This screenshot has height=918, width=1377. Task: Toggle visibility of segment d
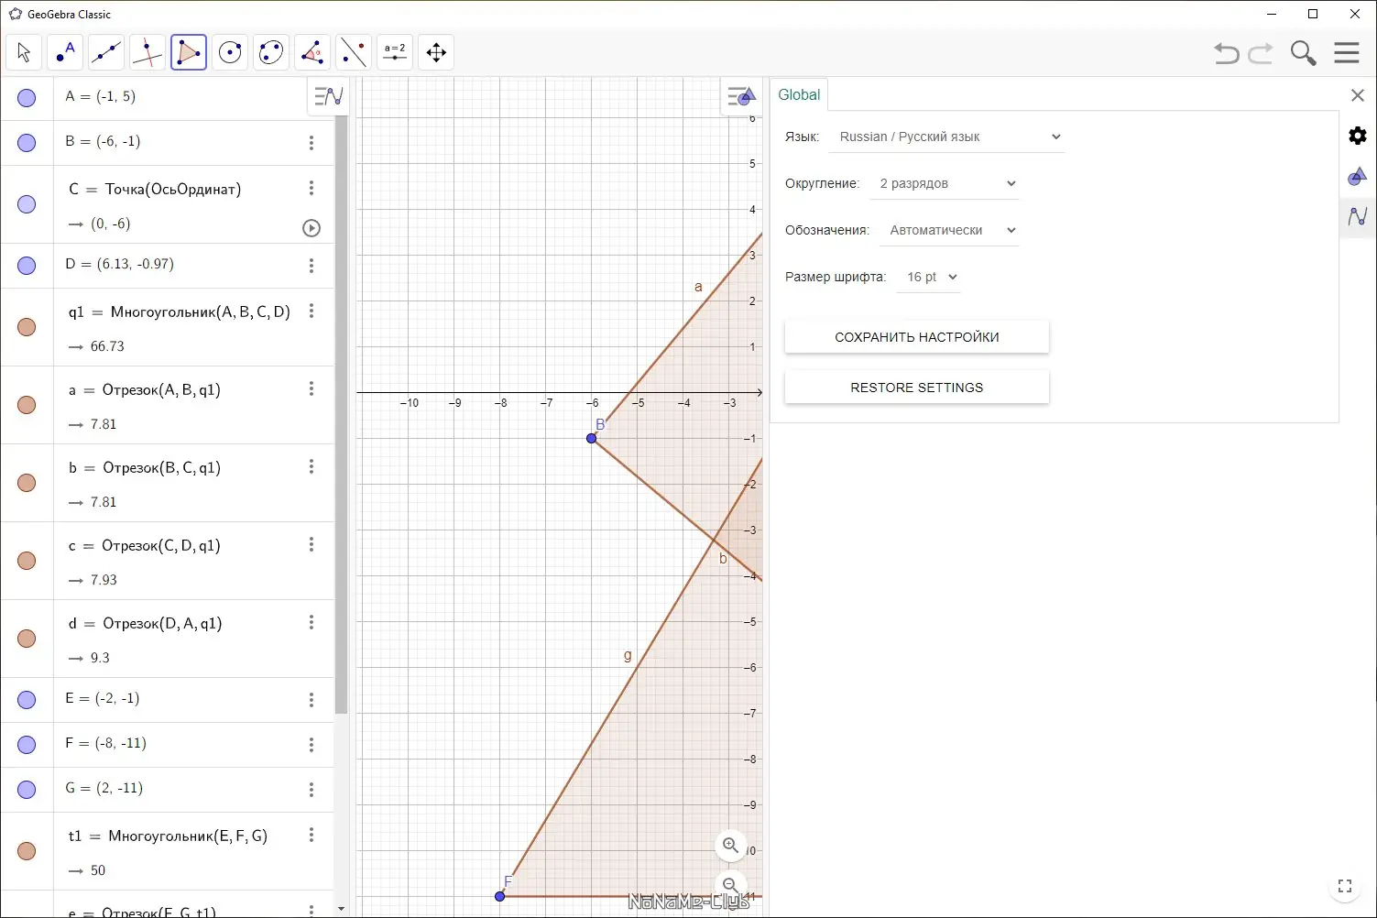27,639
